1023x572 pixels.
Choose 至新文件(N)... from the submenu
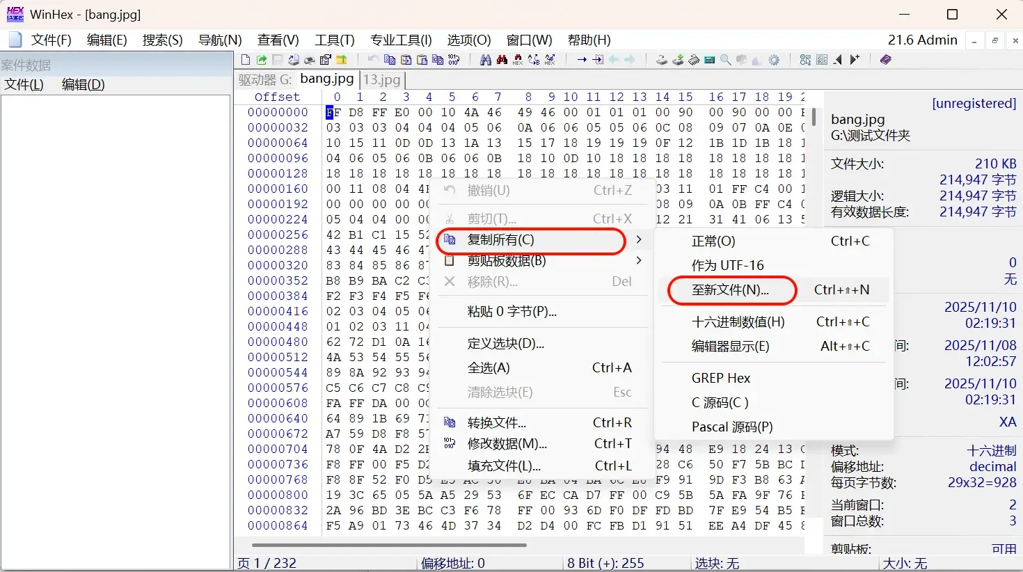pyautogui.click(x=731, y=290)
